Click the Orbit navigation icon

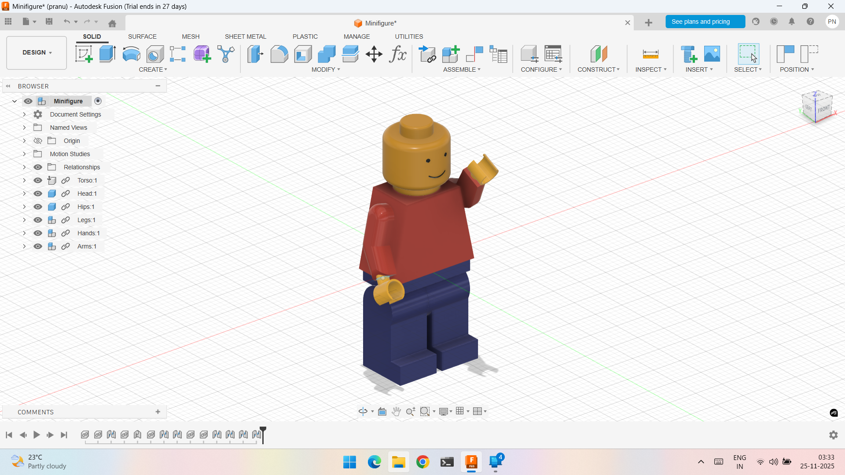point(363,411)
